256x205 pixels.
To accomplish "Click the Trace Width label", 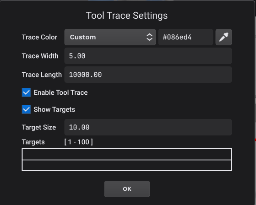I will point(40,56).
